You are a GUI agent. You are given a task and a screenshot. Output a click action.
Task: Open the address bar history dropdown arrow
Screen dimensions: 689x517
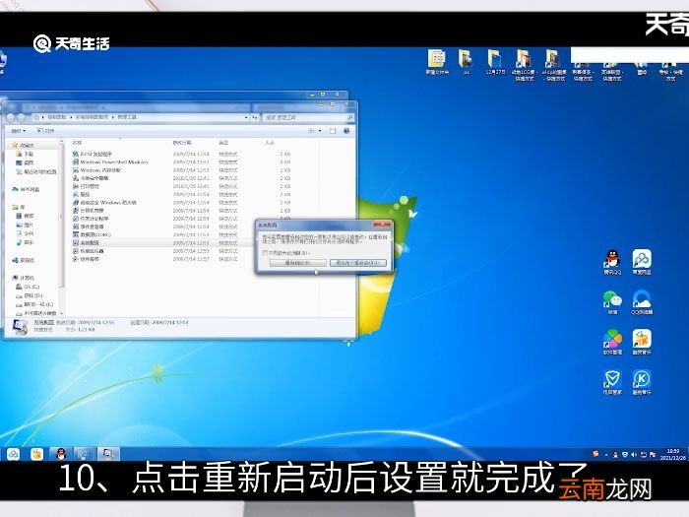point(246,118)
